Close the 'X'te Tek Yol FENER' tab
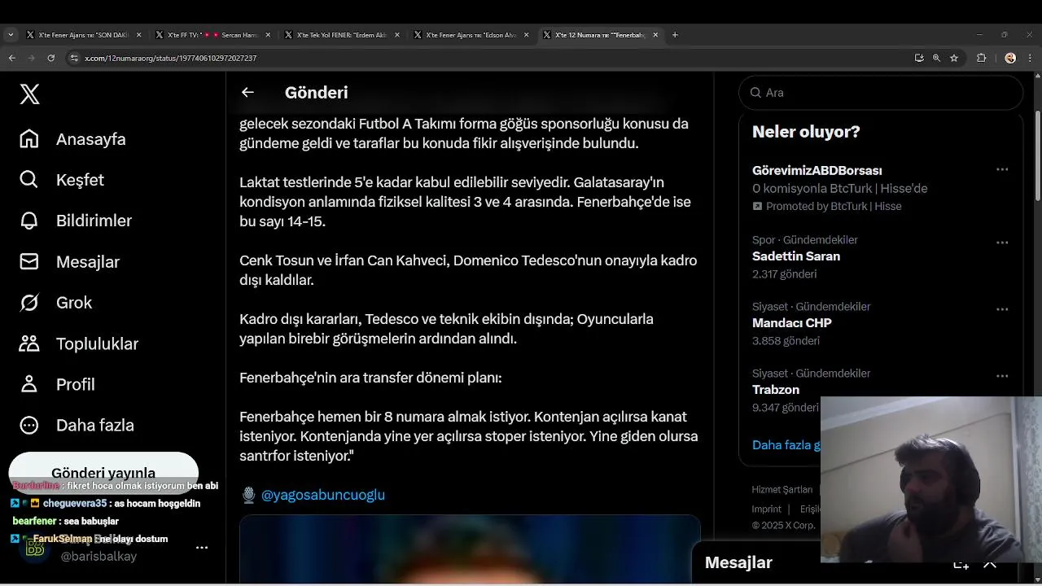The image size is (1042, 586). [397, 35]
